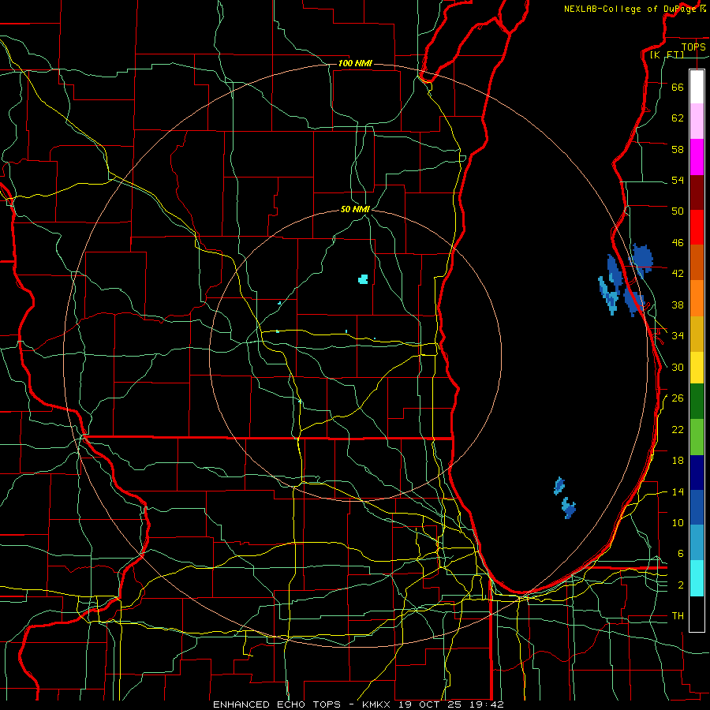Screen dimensions: 710x710
Task: Select the dark green legend color band
Action: [x=697, y=402]
